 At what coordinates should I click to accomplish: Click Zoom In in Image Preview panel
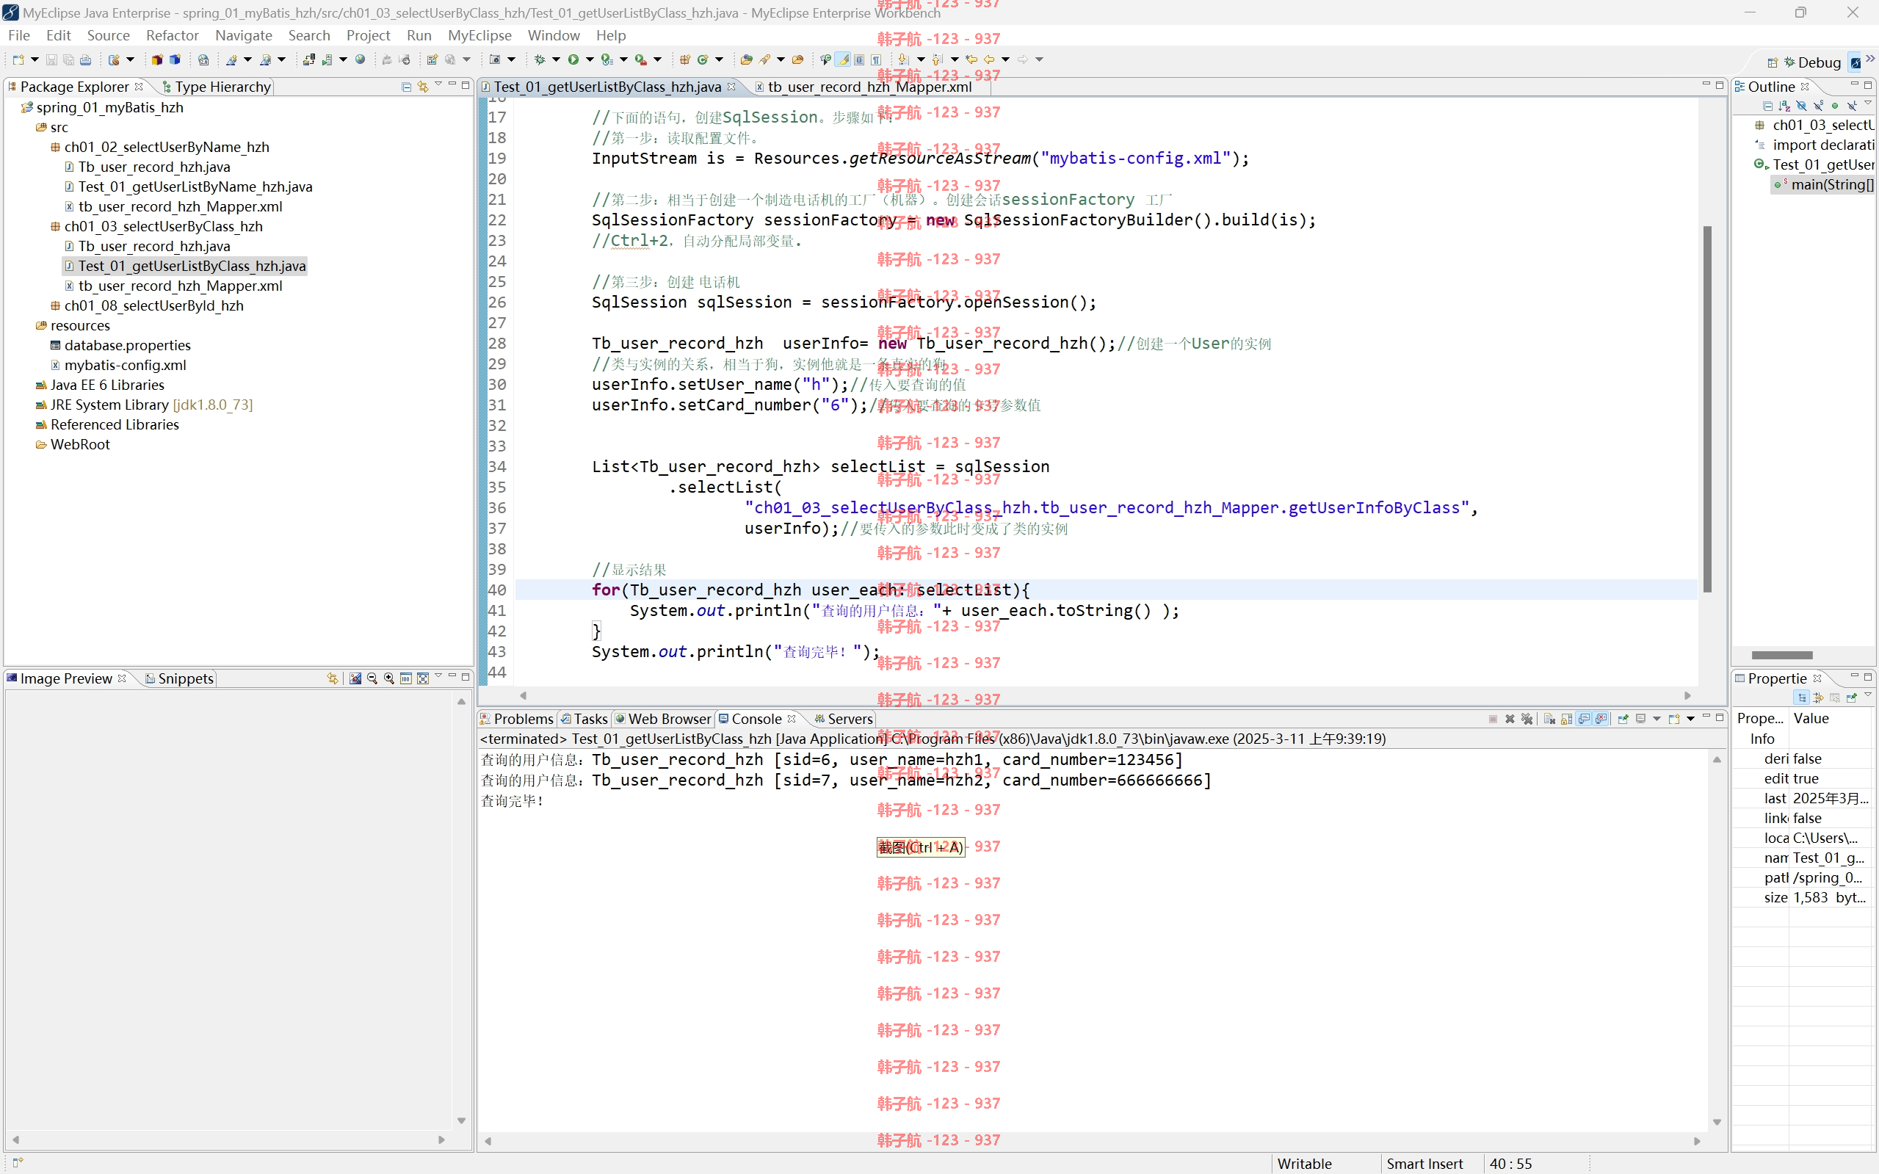[x=389, y=678]
